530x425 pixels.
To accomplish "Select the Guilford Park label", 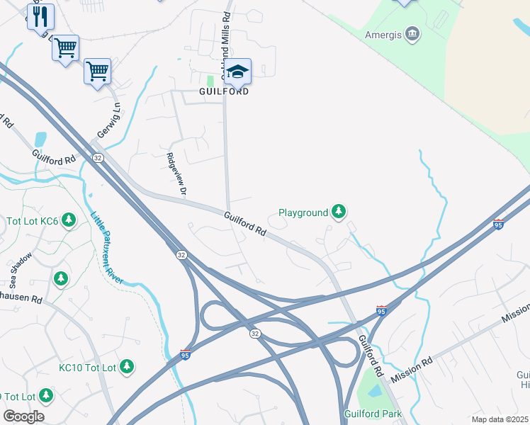I will [373, 414].
